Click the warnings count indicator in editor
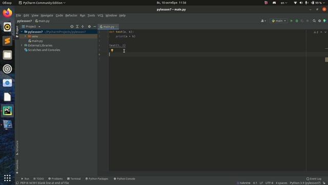The image size is (328, 185). [316, 32]
